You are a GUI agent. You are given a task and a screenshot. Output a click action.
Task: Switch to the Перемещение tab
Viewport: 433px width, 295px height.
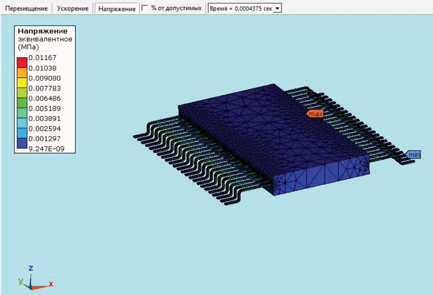click(26, 9)
